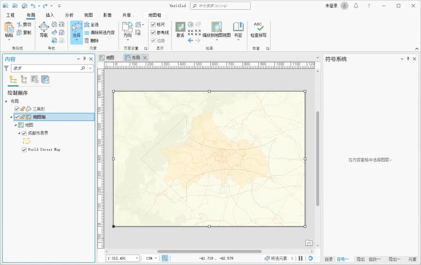Click 全选 (Select All) elements
Viewport: 421px width, 265px height.
(92, 24)
